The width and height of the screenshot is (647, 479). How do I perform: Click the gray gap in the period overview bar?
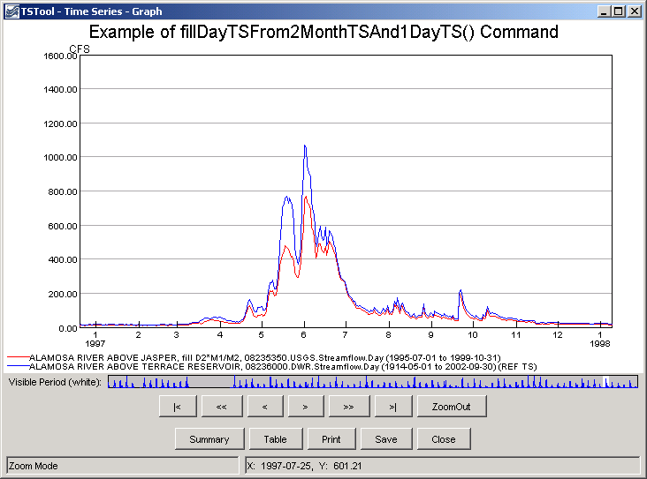tap(209, 381)
